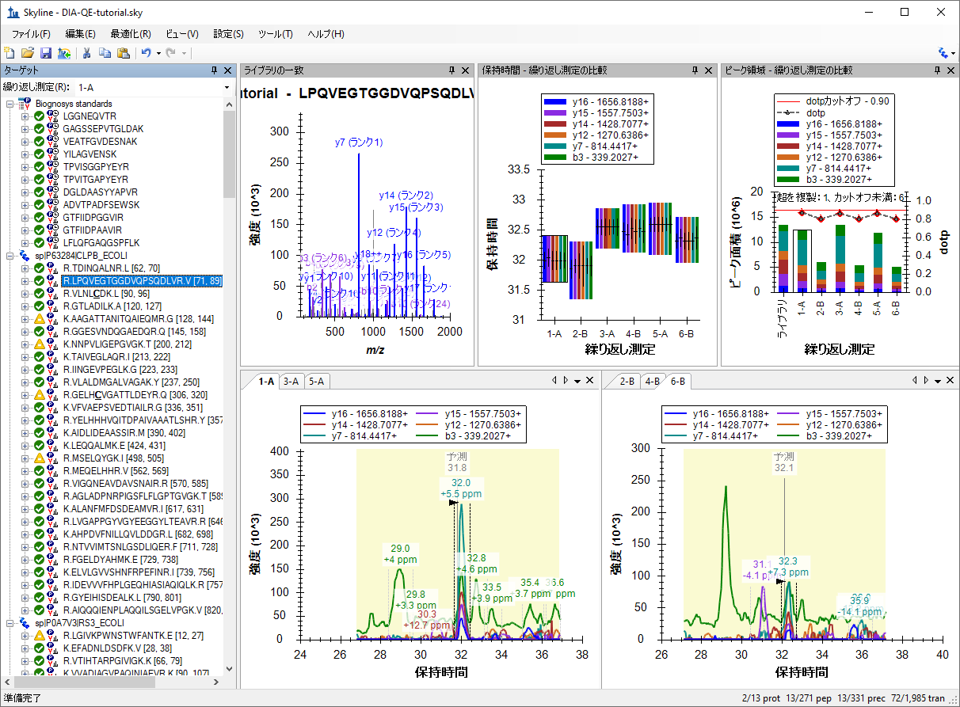Image resolution: width=960 pixels, height=707 pixels.
Task: Switch to the 4-B chromatogram tab
Action: point(652,382)
